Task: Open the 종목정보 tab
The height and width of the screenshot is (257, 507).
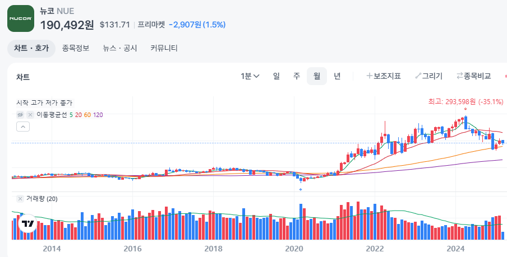Action: 76,48
